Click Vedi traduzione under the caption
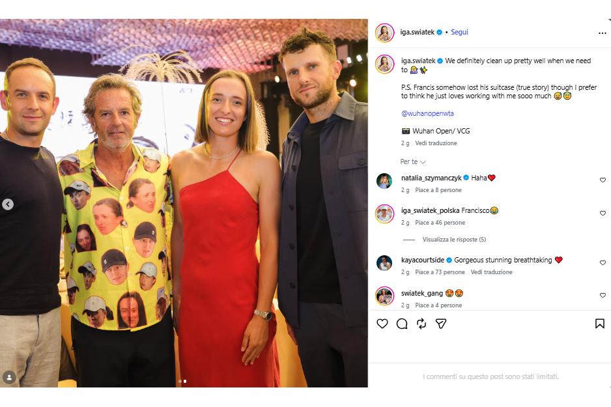This screenshot has width=611, height=407. tap(436, 143)
